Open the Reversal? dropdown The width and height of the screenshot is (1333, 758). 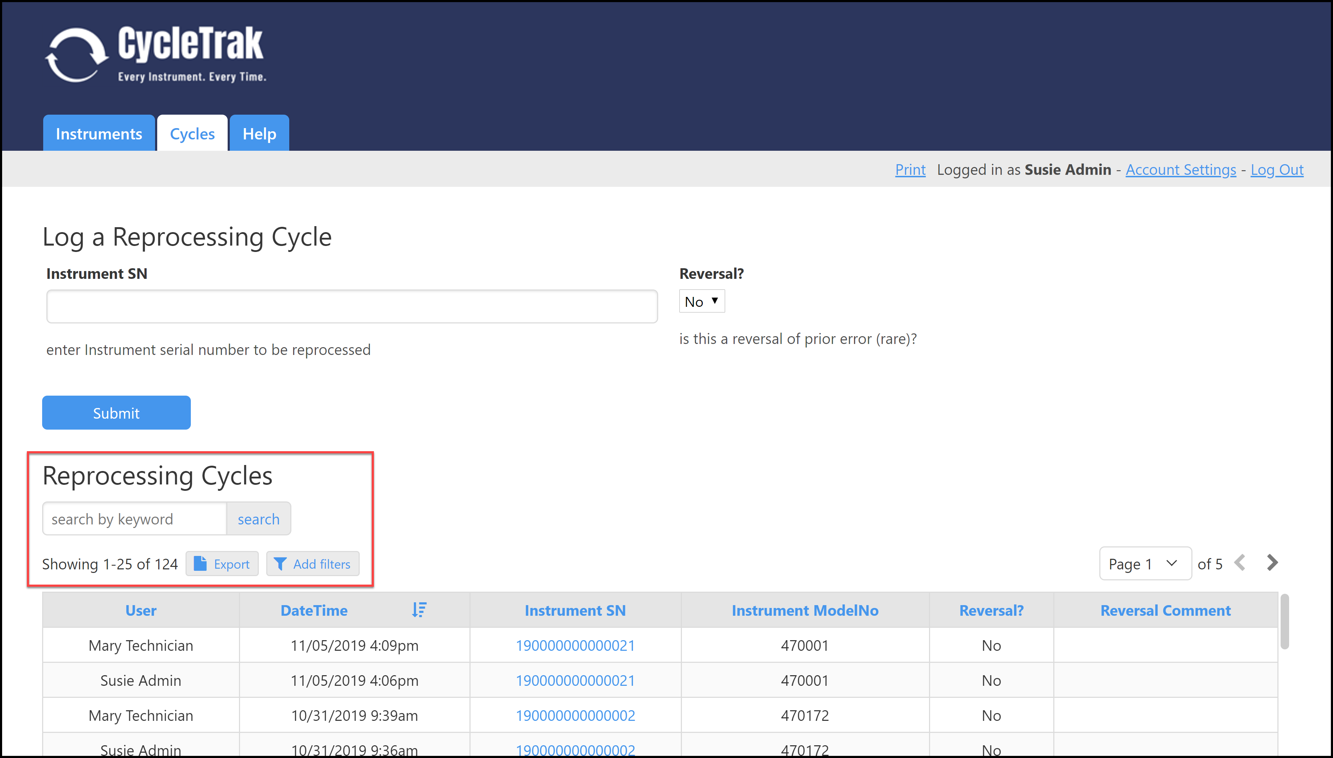pyautogui.click(x=701, y=302)
